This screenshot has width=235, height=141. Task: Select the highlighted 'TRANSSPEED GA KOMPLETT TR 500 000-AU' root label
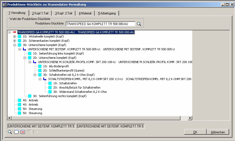coord(76,32)
